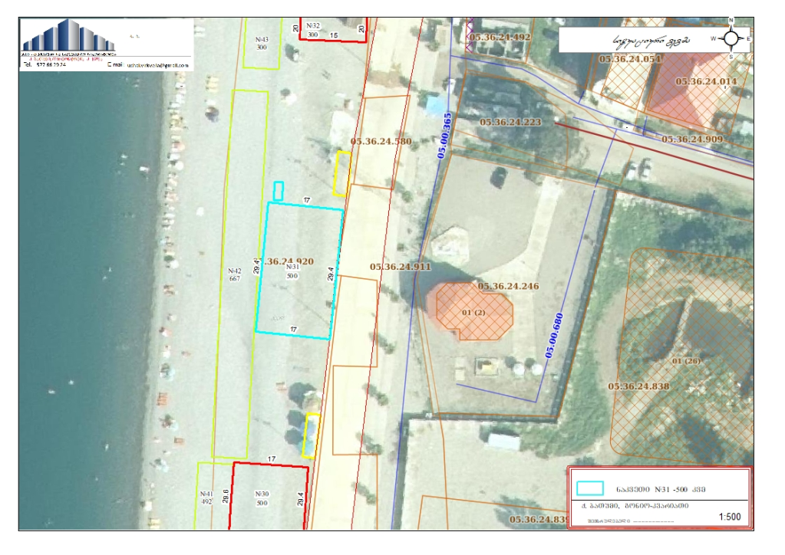Click the E-mail address in header
Image resolution: width=785 pixels, height=555 pixels.
click(x=148, y=65)
